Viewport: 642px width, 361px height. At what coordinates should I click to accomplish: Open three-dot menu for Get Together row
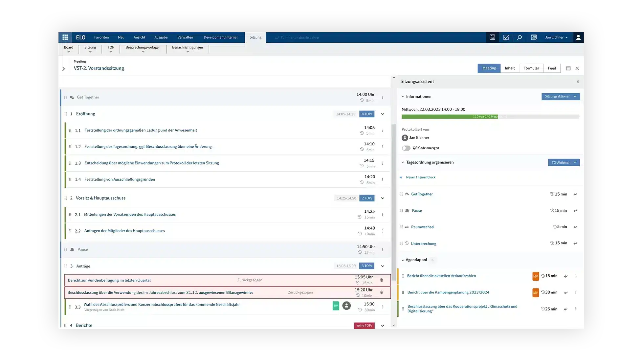click(382, 97)
